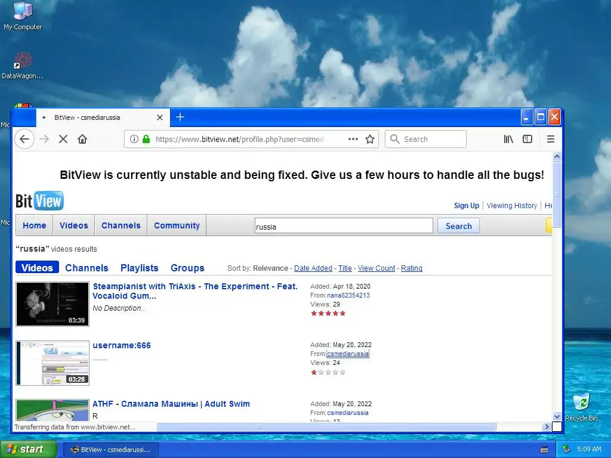The height and width of the screenshot is (458, 611).
Task: Open the Videos navigation tab
Action: pos(73,225)
